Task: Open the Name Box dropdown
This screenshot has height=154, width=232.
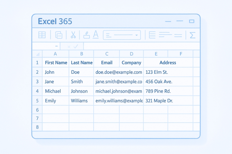Action: [x=56, y=46]
